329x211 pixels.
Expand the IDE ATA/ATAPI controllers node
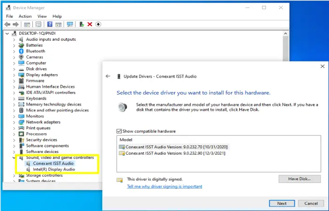[x=14, y=92]
